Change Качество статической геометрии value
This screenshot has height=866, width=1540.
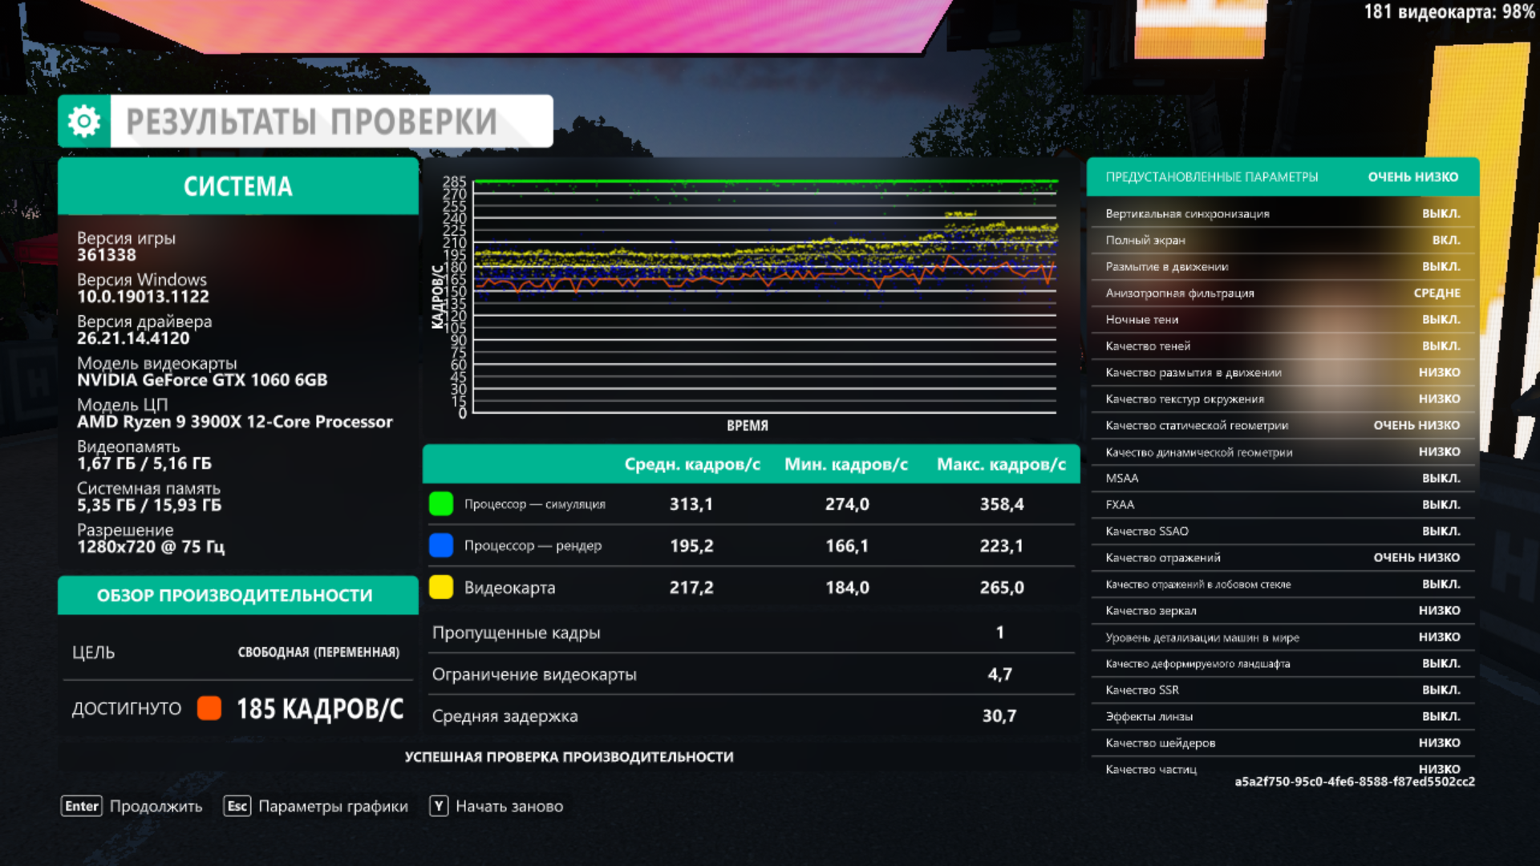click(x=1416, y=425)
